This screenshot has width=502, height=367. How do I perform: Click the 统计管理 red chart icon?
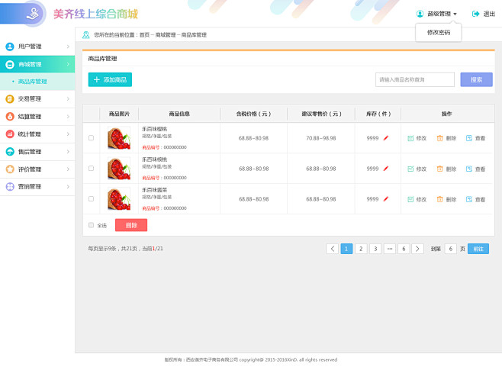point(10,134)
